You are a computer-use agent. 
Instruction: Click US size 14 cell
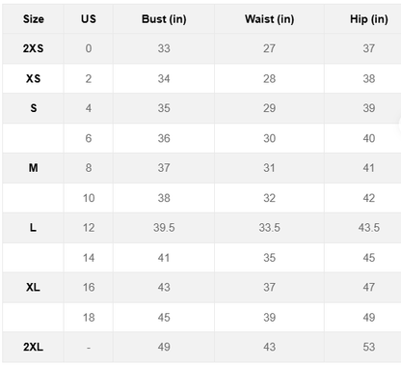(89, 258)
